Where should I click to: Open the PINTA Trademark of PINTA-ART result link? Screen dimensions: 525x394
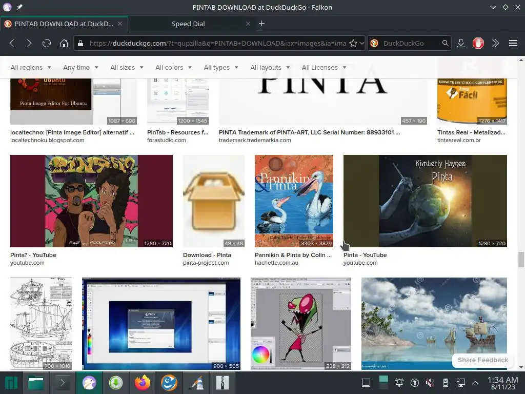[309, 132]
